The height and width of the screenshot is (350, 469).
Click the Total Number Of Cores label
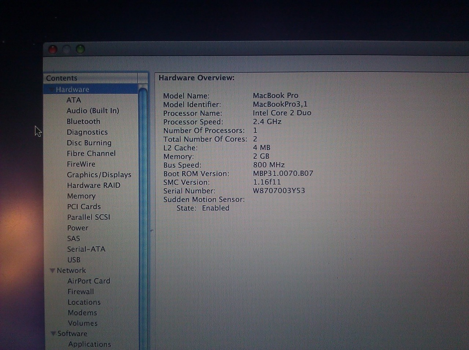205,139
